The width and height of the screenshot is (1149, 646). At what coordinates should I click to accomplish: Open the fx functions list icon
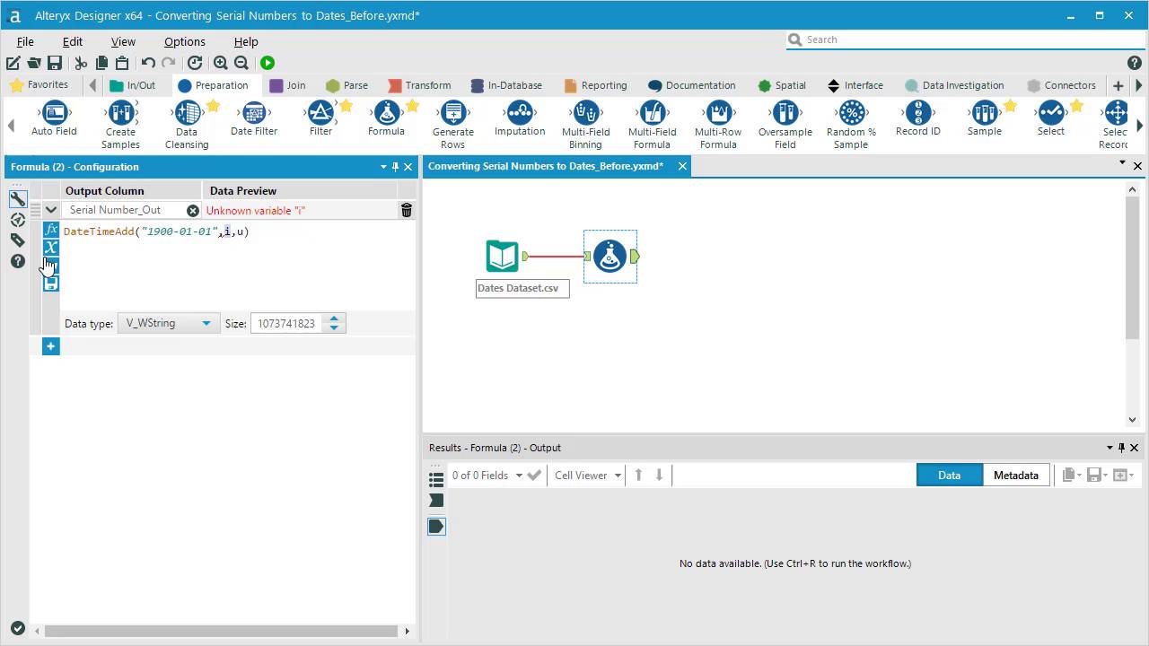[51, 230]
